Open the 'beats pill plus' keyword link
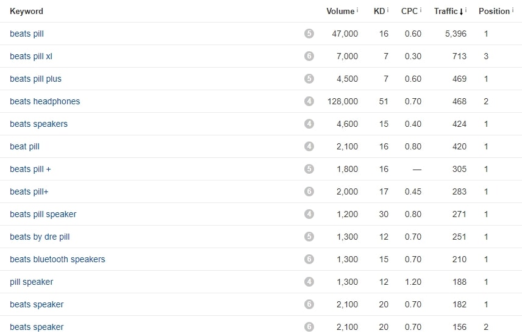Screen dimensions: 522x336 coord(35,79)
